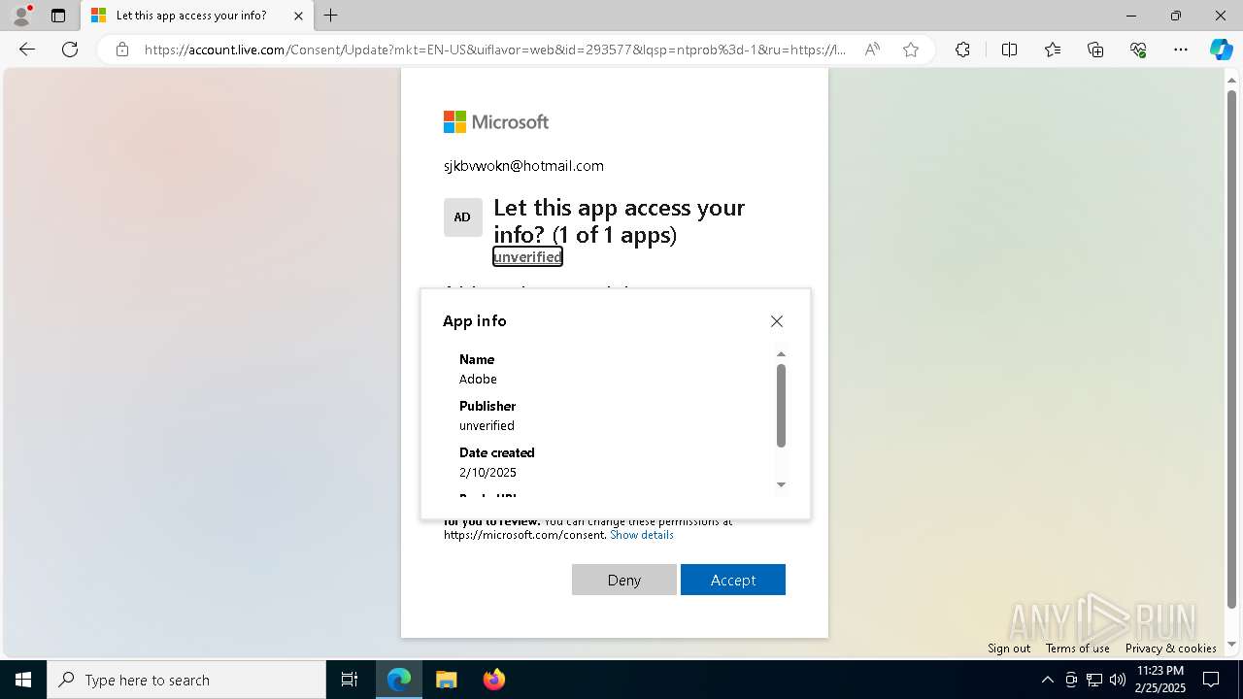
Task: Launch Firefox from the taskbar
Action: coord(493,680)
